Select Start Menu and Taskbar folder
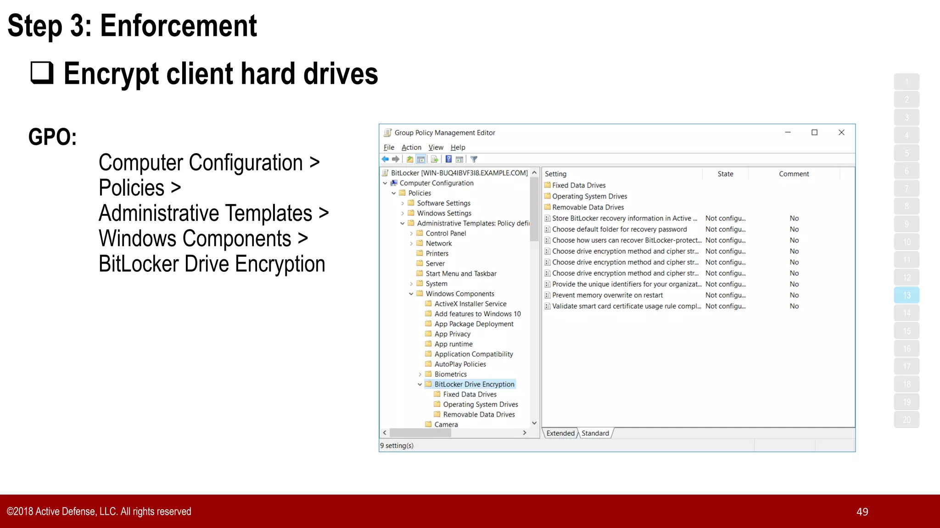940x528 pixels. 461,274
